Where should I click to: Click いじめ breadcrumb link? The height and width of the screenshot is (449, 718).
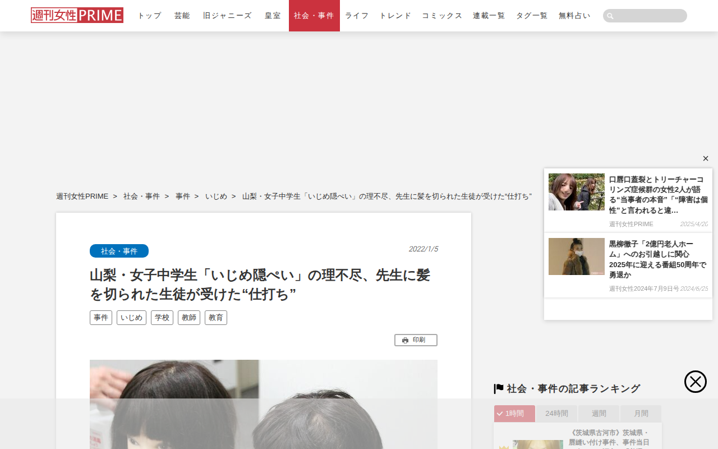tap(216, 196)
